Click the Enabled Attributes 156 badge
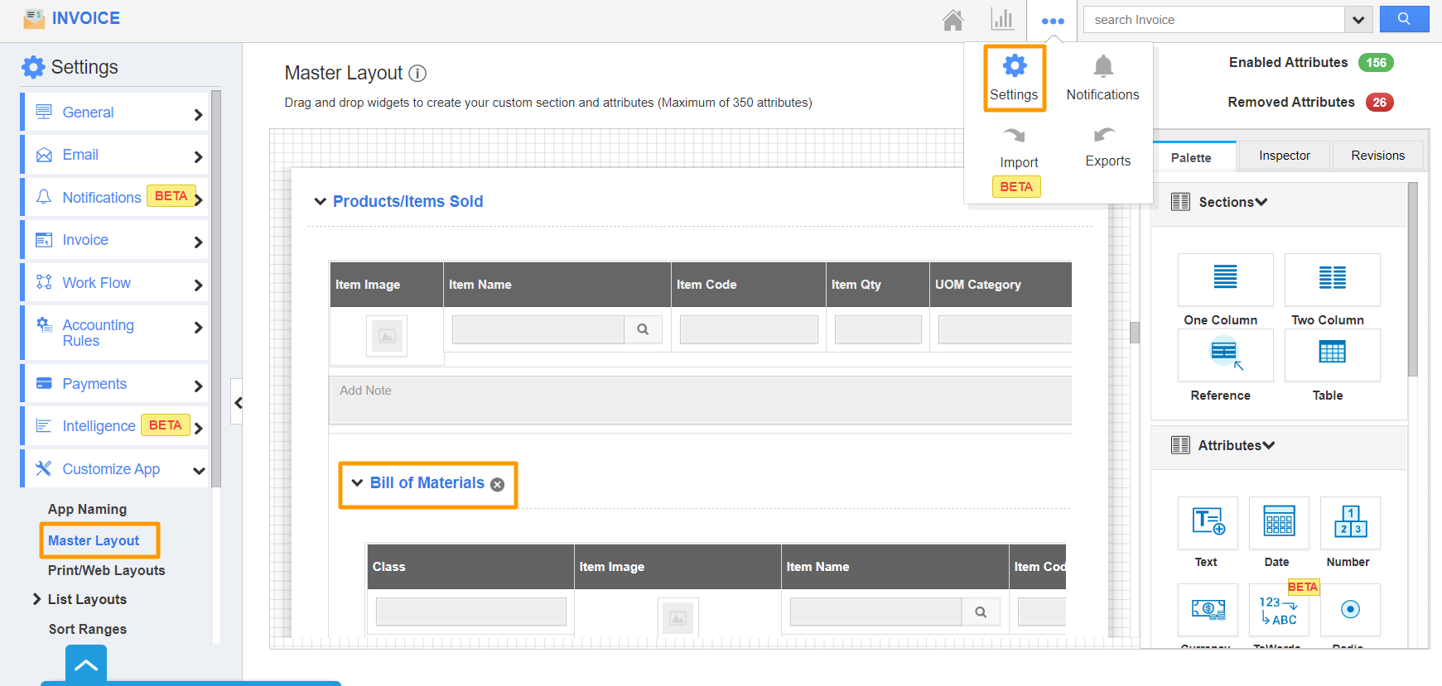Viewport: 1442px width, 686px height. 1376,63
